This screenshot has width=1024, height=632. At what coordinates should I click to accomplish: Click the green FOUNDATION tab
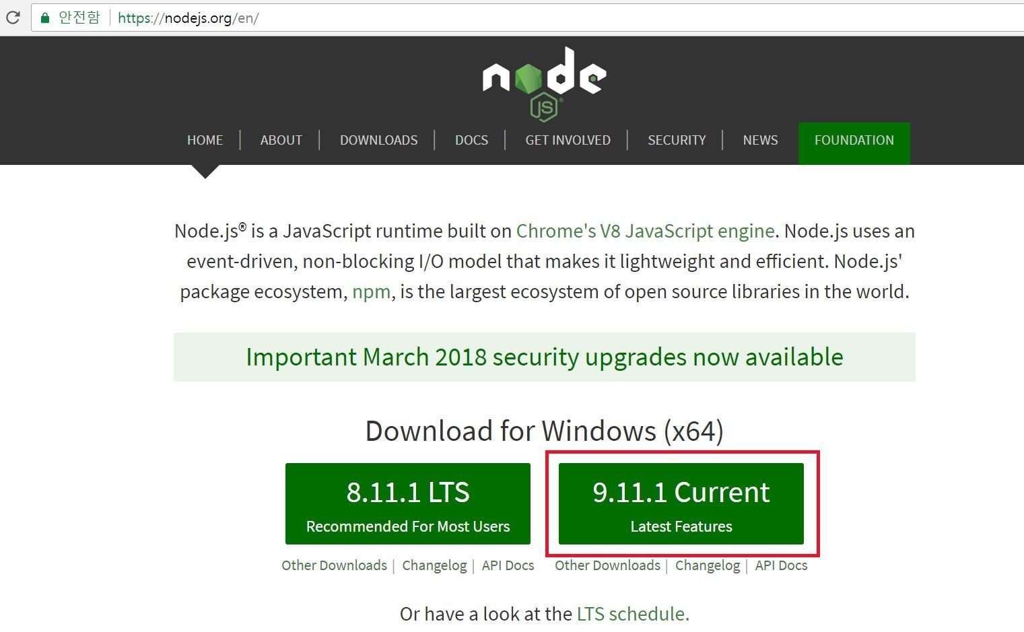854,143
